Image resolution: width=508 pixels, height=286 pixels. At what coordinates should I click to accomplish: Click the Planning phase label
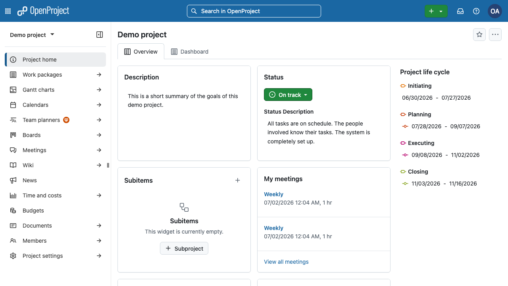pos(419,114)
